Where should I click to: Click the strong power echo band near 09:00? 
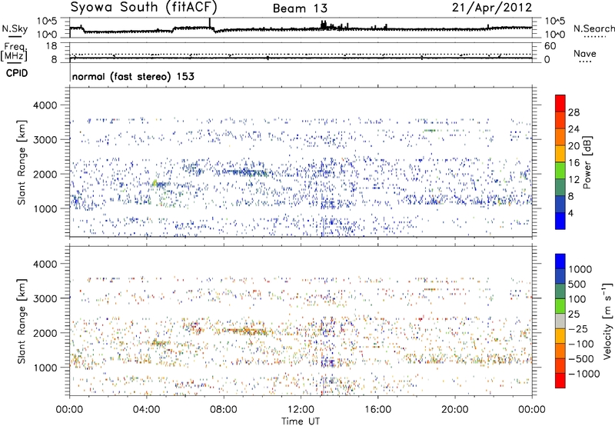point(245,171)
